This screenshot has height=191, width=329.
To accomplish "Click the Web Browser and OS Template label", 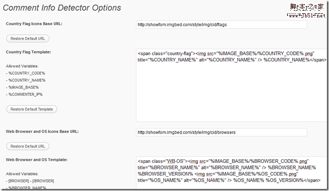I will coord(37,160).
